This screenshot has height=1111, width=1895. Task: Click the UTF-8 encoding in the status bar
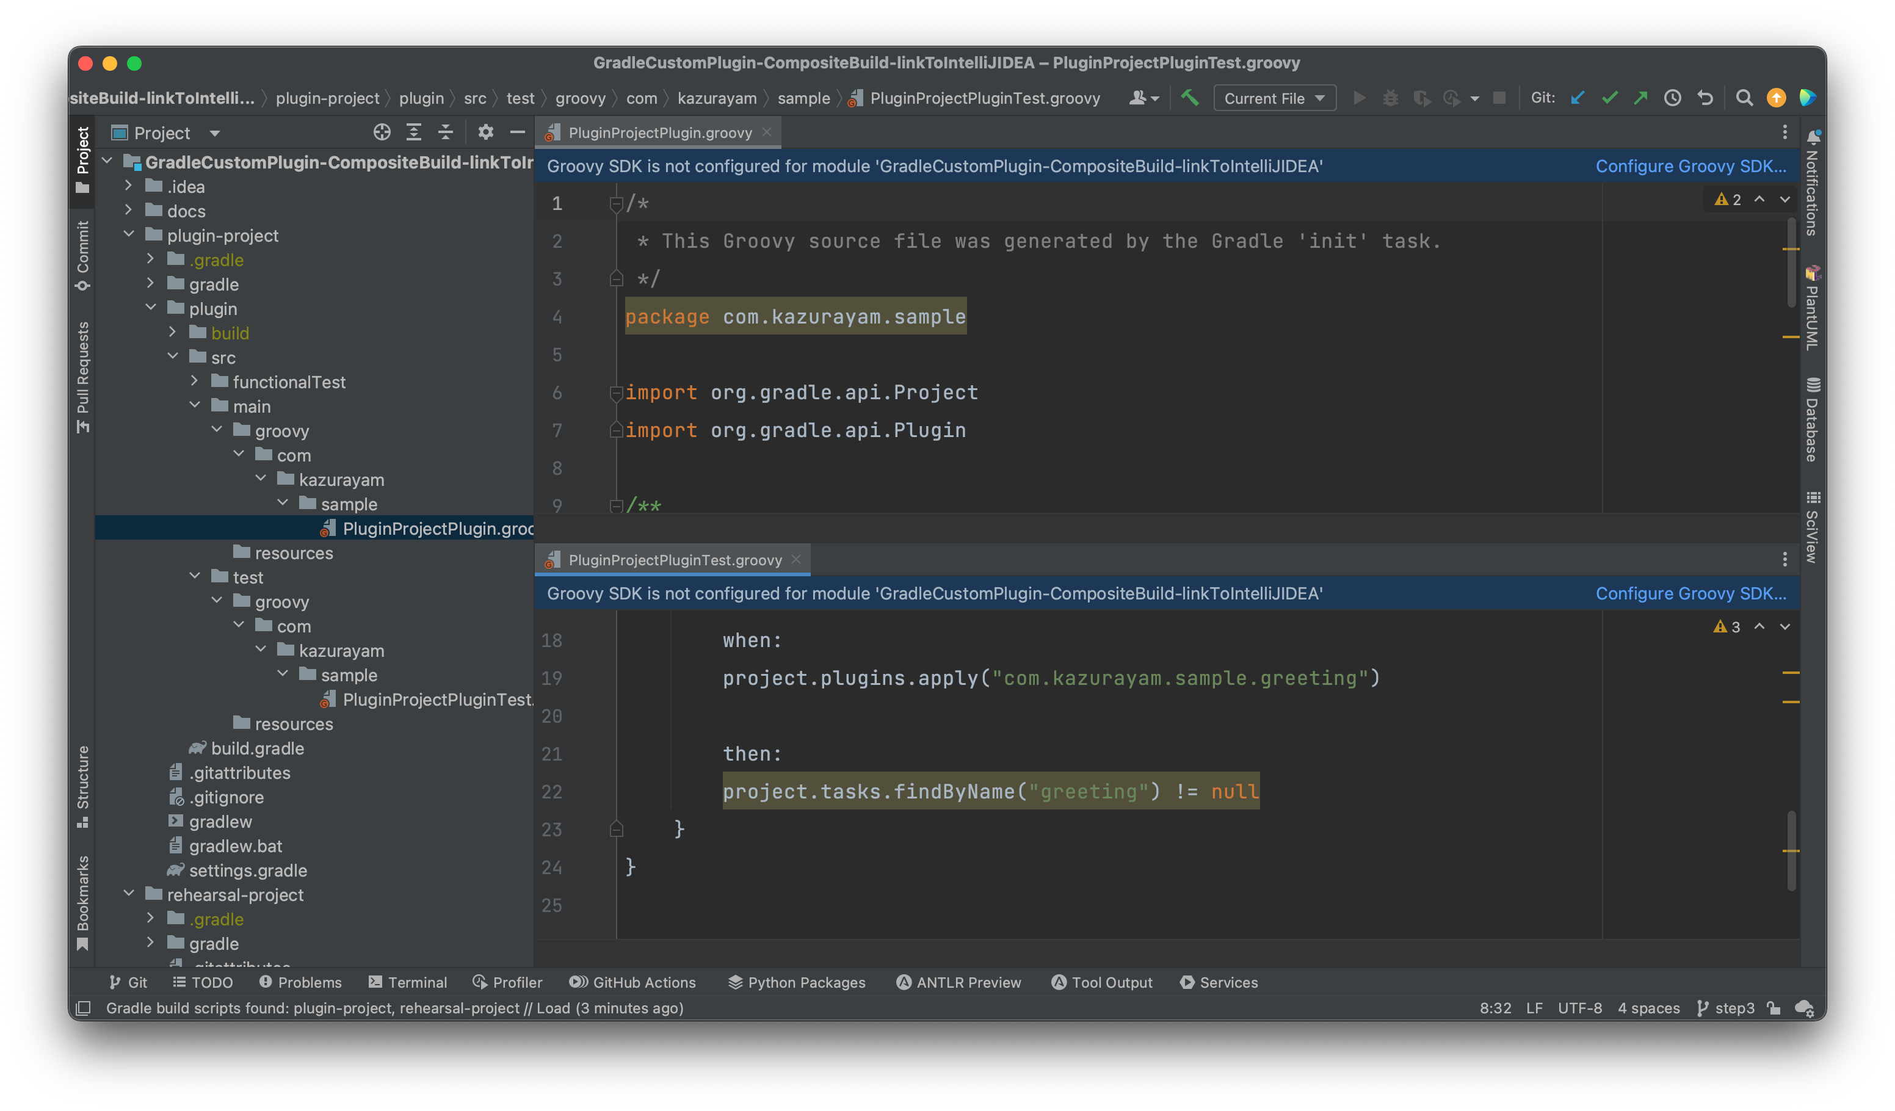click(x=1580, y=1008)
